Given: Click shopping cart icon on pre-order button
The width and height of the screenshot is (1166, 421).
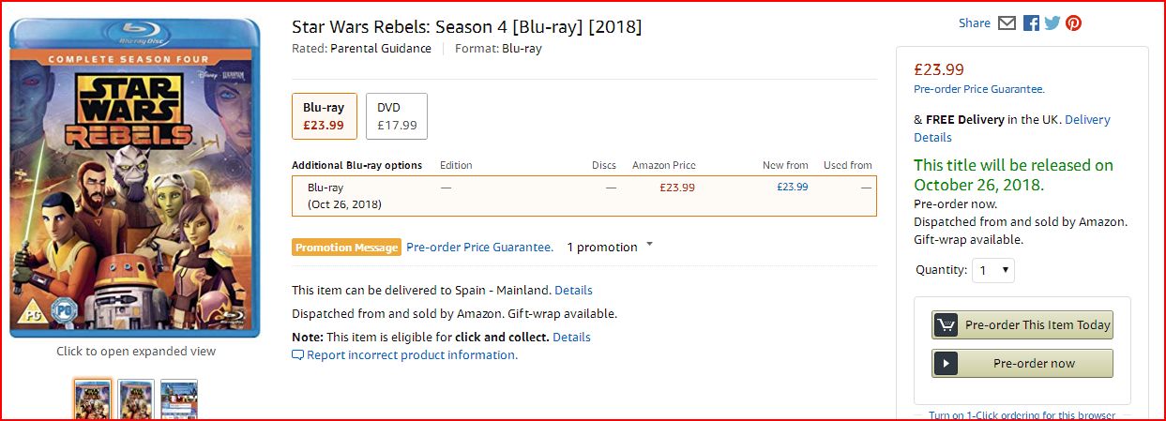Looking at the screenshot, I should pos(946,325).
